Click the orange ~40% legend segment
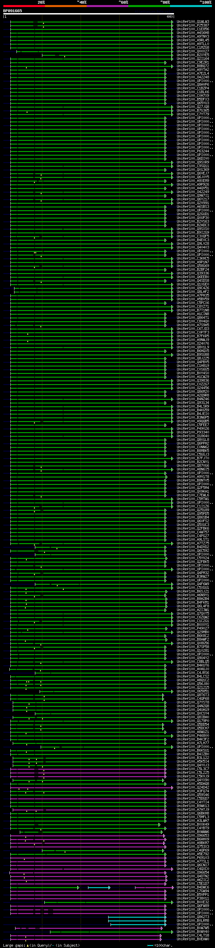Viewport: 215px width, 948px height. point(66,6)
